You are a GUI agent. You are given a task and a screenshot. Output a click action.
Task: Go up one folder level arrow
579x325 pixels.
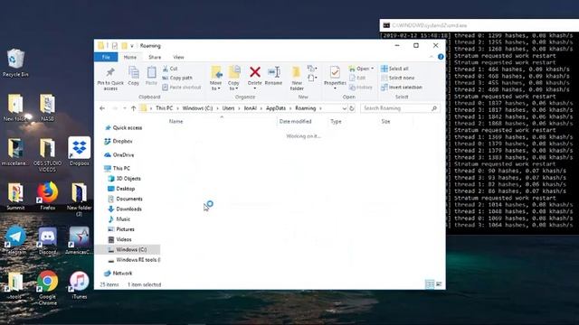point(134,108)
